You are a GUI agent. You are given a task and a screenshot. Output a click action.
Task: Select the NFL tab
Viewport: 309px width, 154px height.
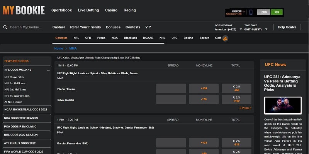coord(76,38)
